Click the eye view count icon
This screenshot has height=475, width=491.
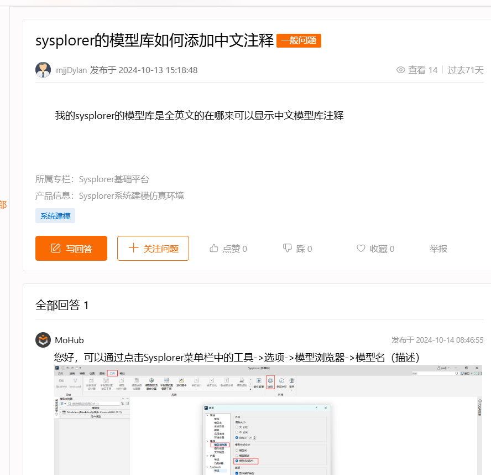(400, 70)
